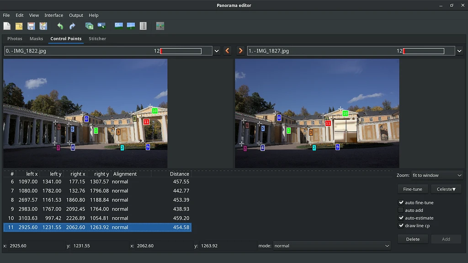This screenshot has height=263, width=468.
Task: Expand the left image IMG_1822.jpg selector
Action: (x=217, y=51)
